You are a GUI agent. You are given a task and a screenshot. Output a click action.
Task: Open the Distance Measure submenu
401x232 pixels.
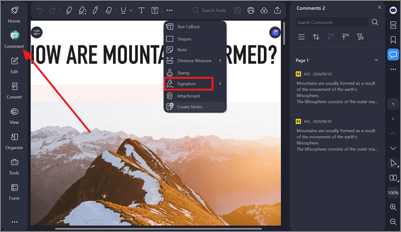(195, 61)
